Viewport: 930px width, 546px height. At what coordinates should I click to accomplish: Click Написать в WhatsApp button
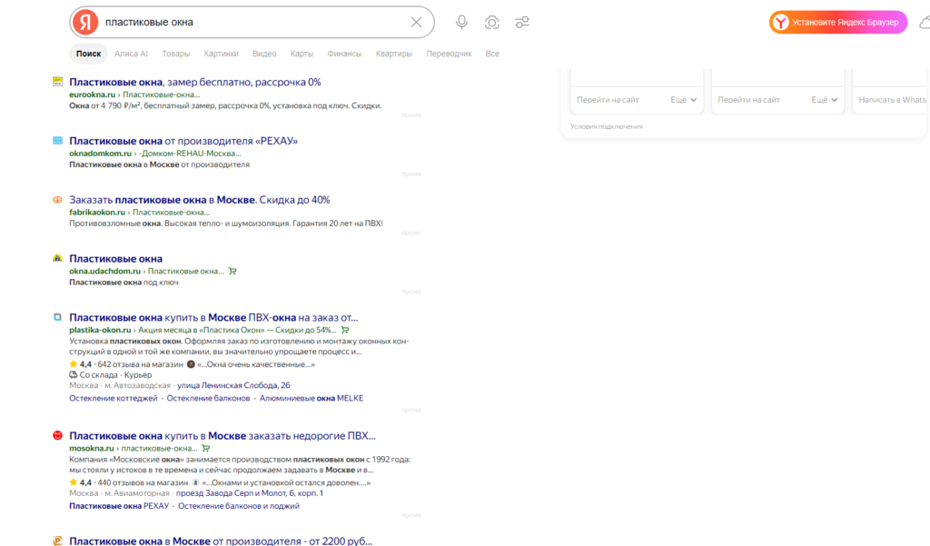click(893, 100)
